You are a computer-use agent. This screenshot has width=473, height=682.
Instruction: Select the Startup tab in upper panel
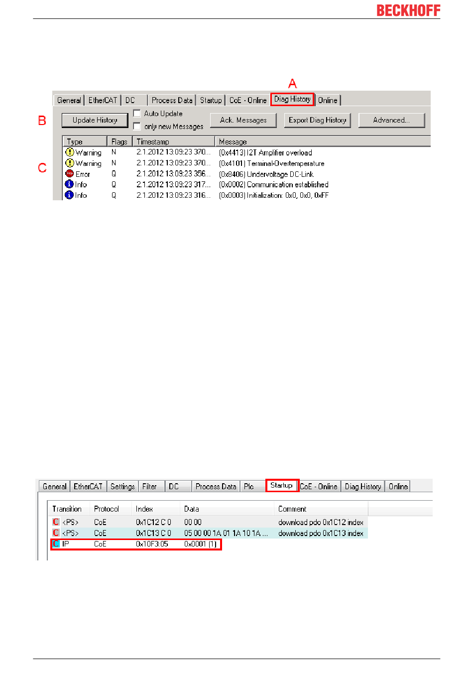pyautogui.click(x=211, y=100)
